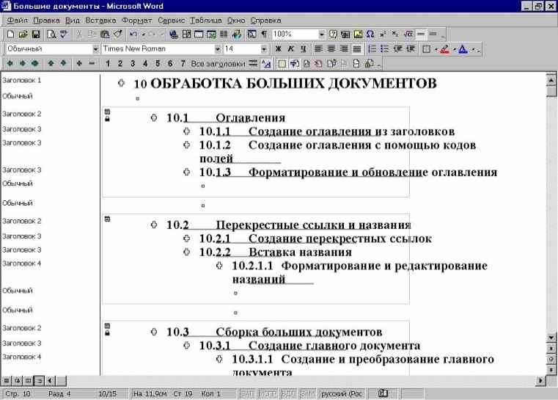This screenshot has height=400, width=558.
Task: Toggle underline (Ч) formatting
Action: pos(304,48)
